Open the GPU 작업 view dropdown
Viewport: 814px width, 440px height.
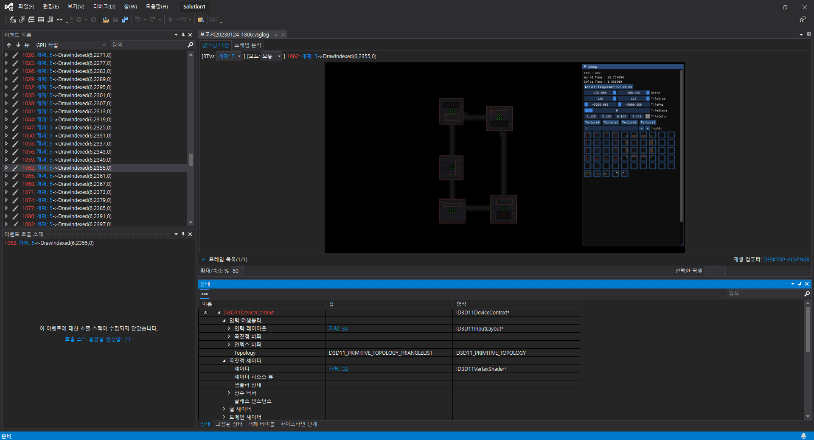coord(71,45)
